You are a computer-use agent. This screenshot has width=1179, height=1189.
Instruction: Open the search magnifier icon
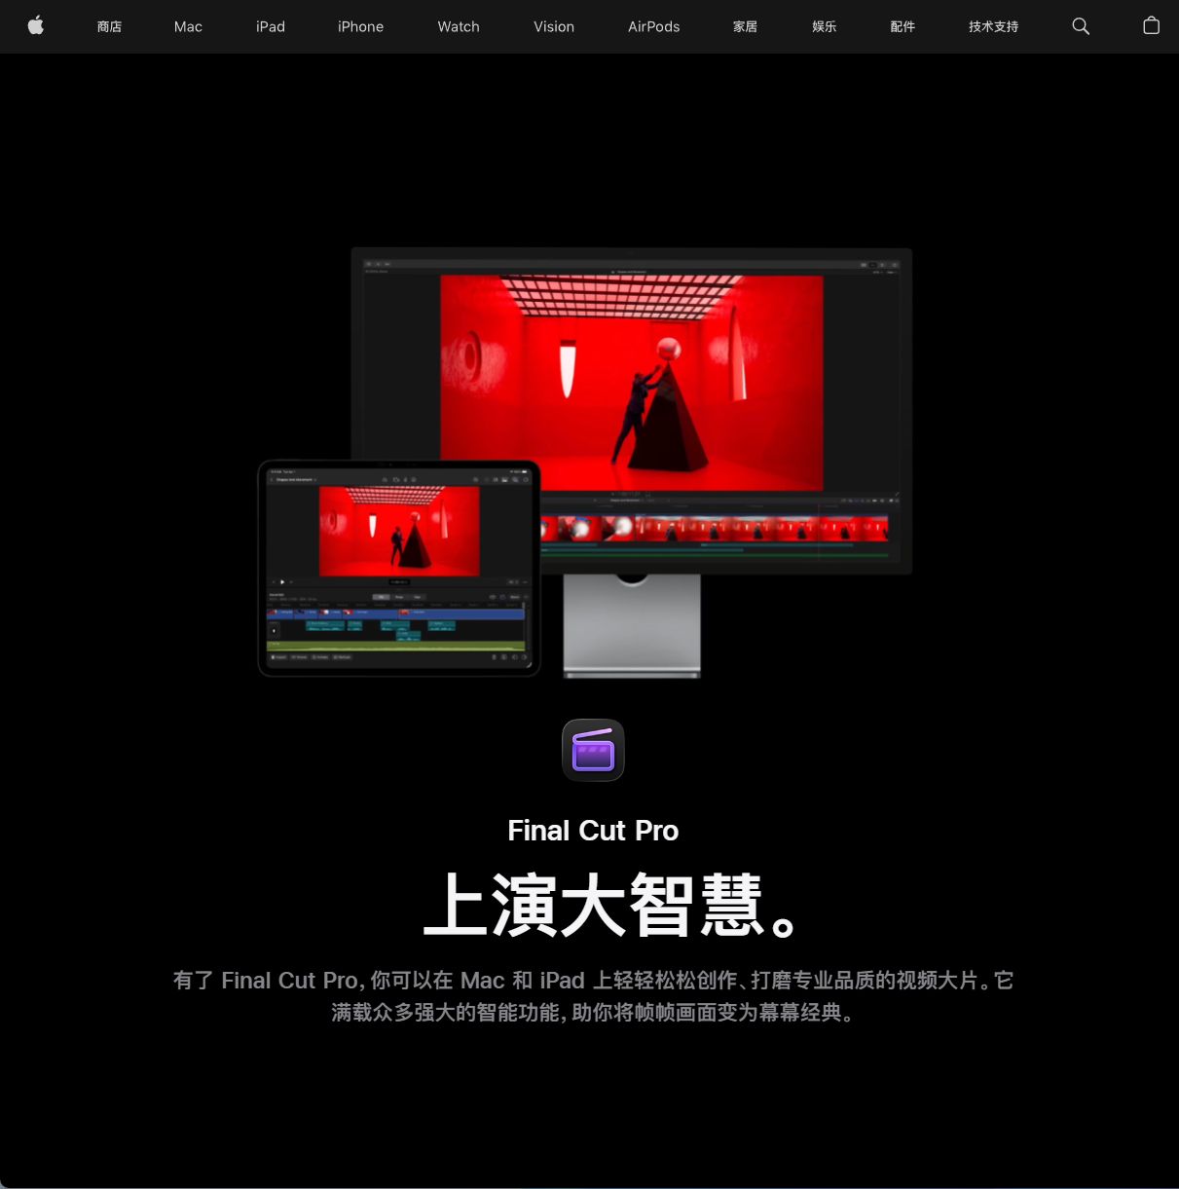click(x=1081, y=26)
